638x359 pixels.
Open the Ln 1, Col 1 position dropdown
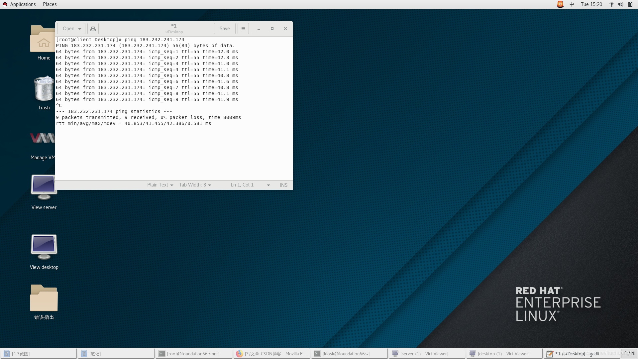[x=250, y=185]
